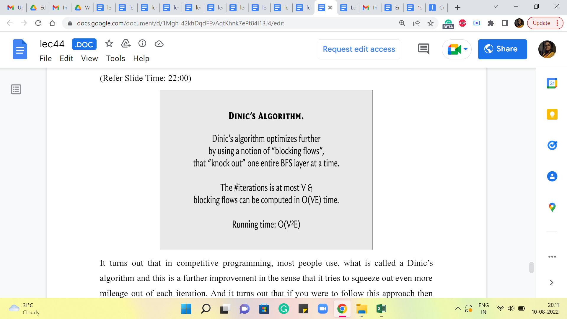
Task: Click the Add to Drive shortcut icon
Action: 126,44
